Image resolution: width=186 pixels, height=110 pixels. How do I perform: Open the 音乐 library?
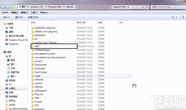(11, 76)
